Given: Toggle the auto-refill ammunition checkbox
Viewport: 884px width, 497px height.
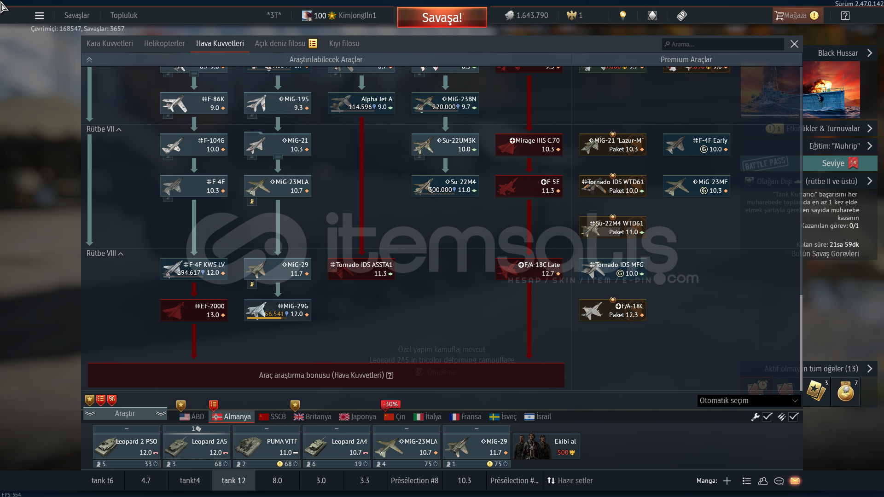Looking at the screenshot, I should tap(793, 417).
